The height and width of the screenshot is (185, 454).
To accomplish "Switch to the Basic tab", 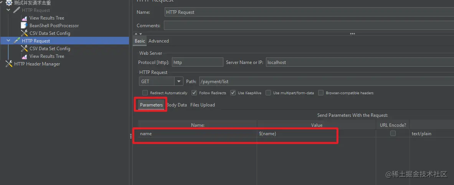I will click(140, 41).
